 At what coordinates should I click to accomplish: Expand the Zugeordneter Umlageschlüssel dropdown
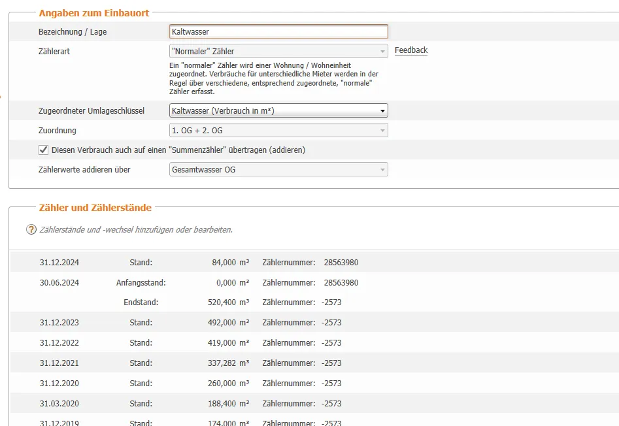tap(278, 111)
